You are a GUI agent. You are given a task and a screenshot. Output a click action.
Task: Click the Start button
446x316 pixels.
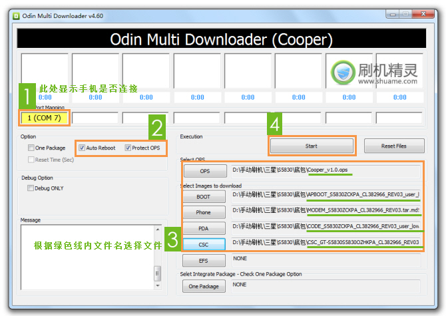coord(311,146)
